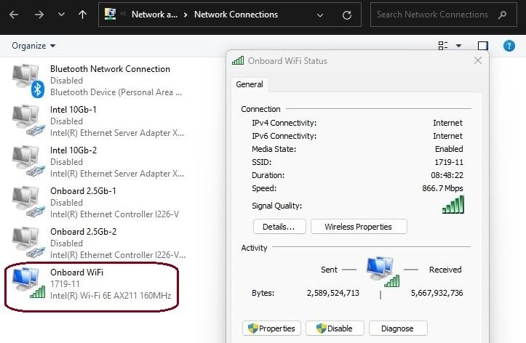Click the control panel icon in address bar
This screenshot has width=526, height=343.
[110, 14]
